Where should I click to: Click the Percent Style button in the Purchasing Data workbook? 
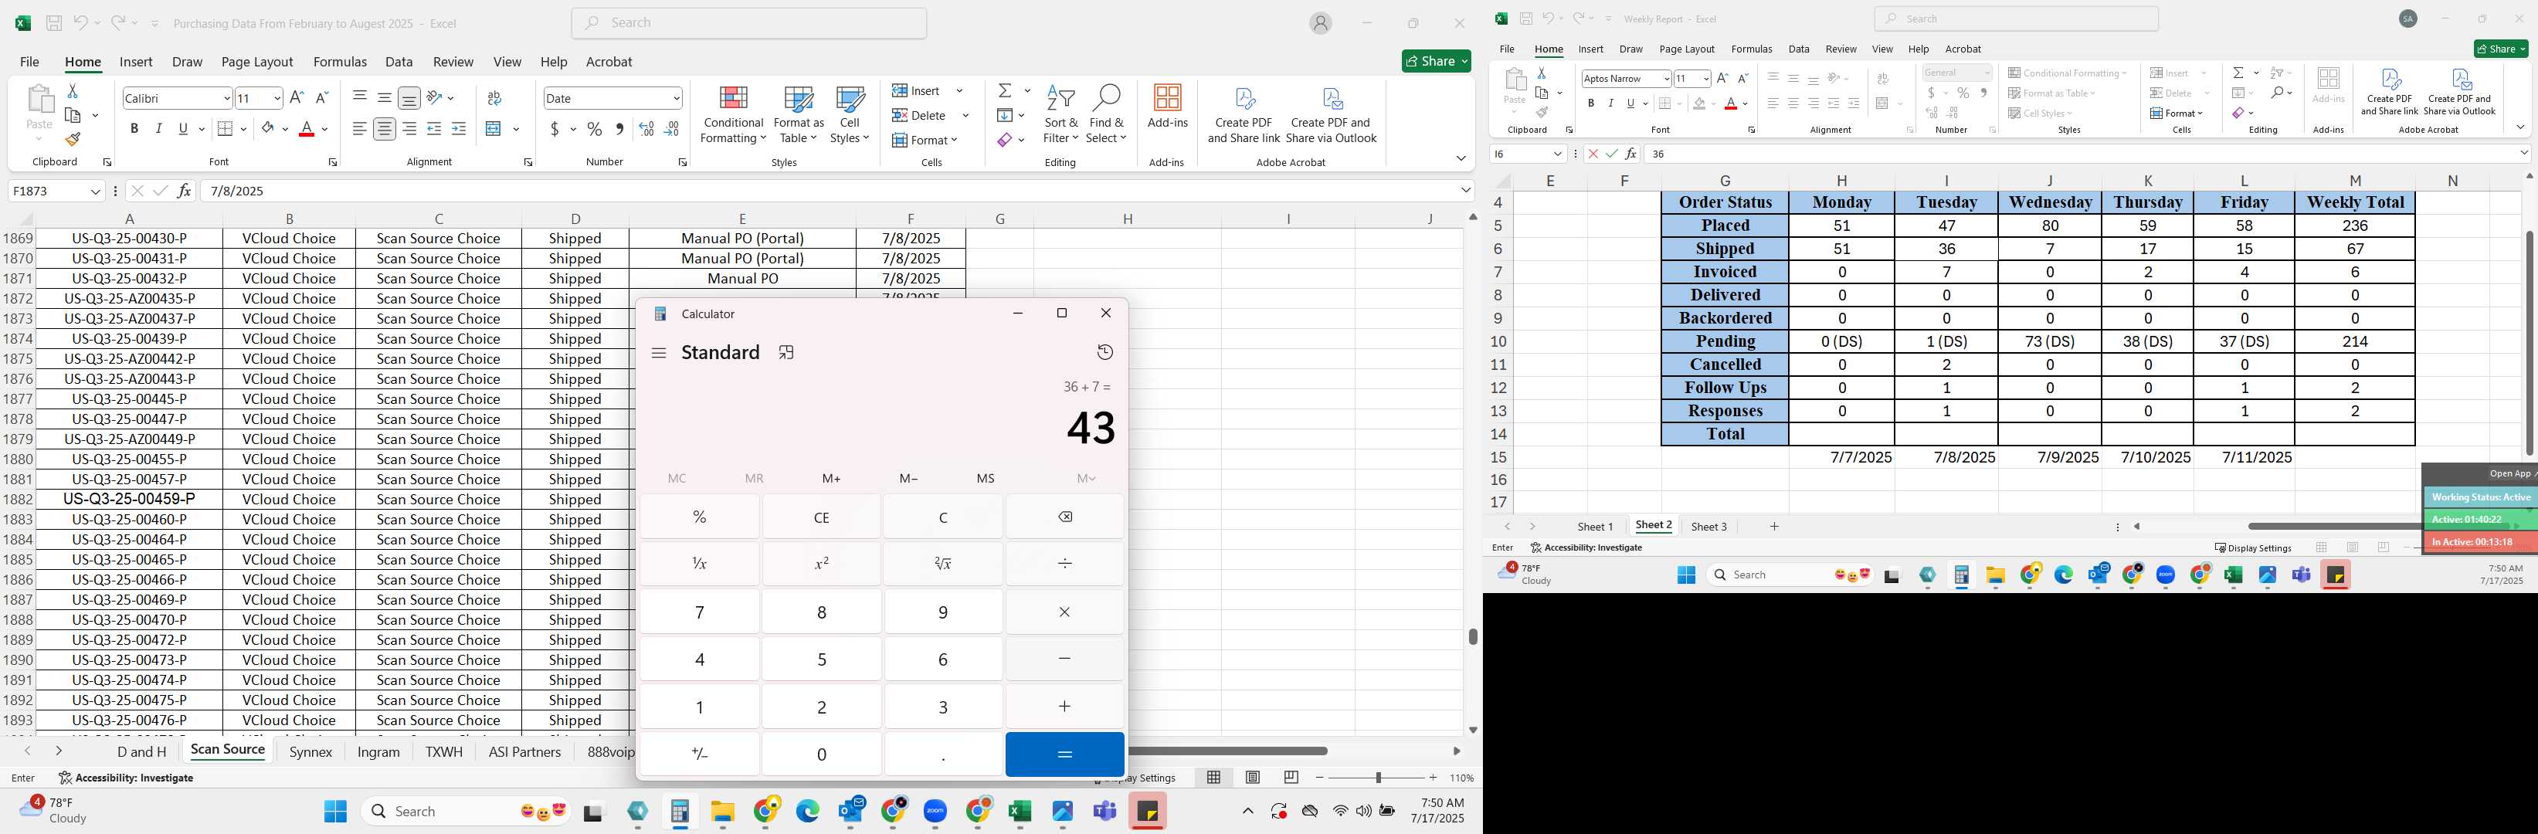coord(594,129)
